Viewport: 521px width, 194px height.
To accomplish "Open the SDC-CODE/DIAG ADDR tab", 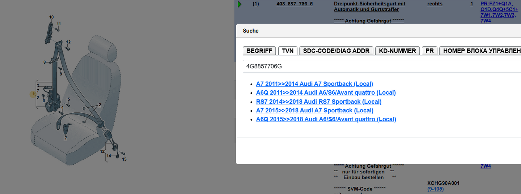I will [x=336, y=51].
